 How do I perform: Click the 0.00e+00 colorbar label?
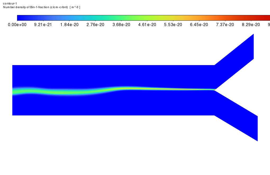pos(17,25)
